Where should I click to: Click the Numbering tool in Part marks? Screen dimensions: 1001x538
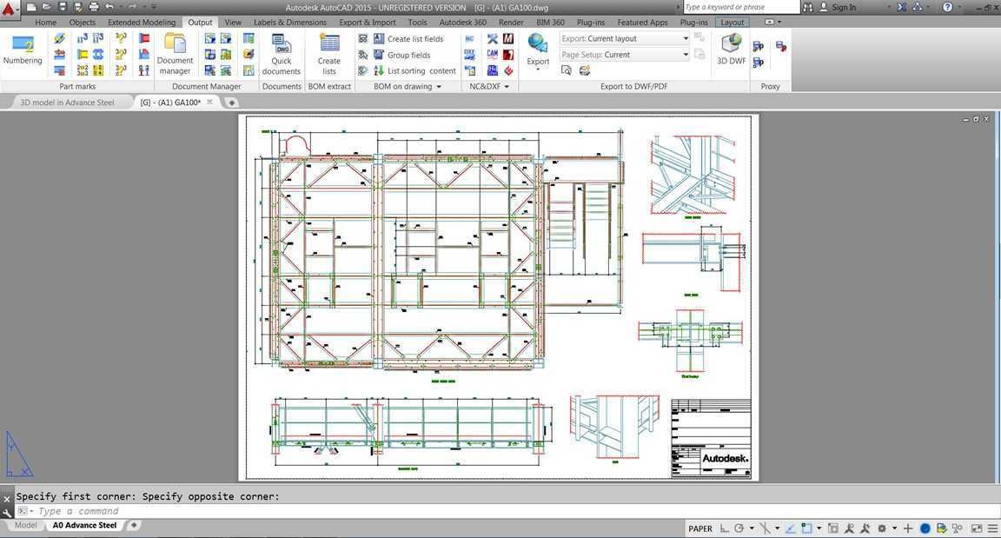coord(23,50)
